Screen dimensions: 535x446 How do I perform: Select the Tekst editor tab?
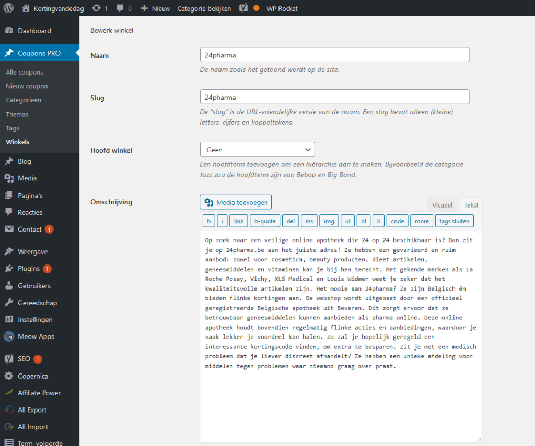(x=471, y=205)
